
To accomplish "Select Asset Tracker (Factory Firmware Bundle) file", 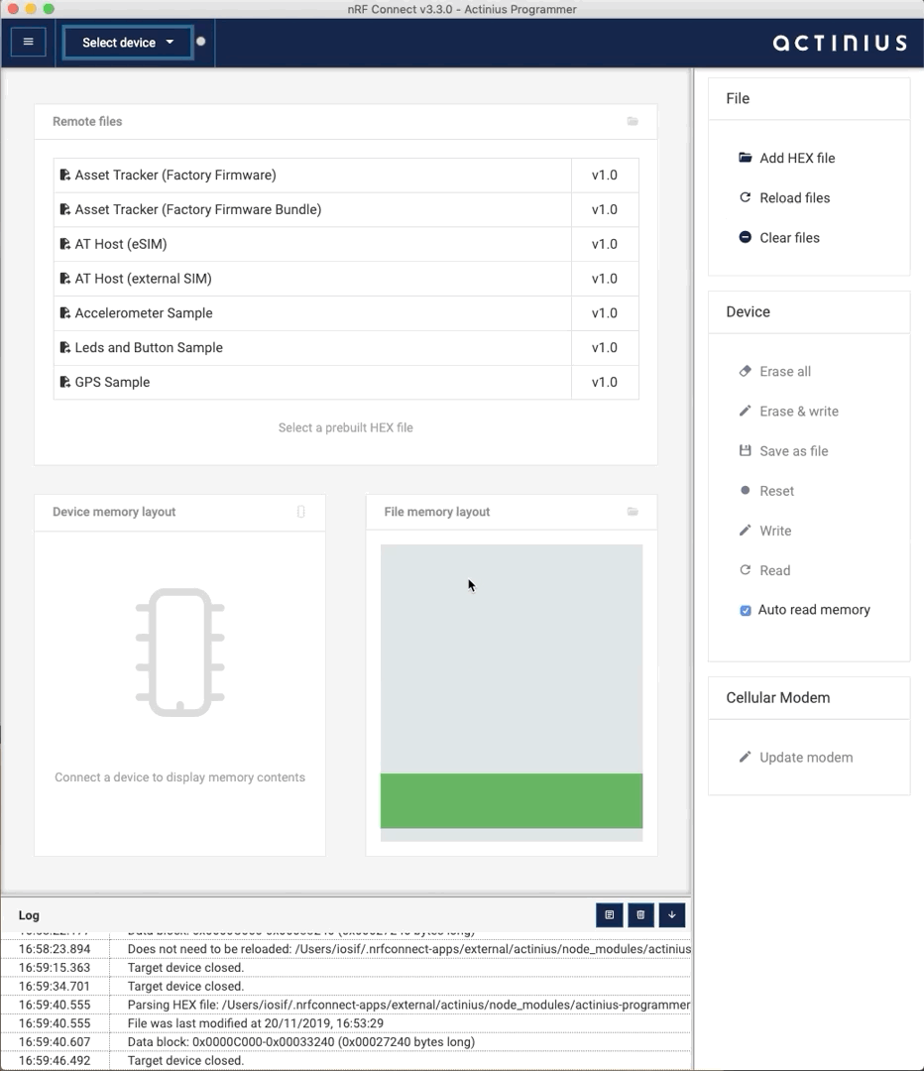I will click(x=346, y=209).
